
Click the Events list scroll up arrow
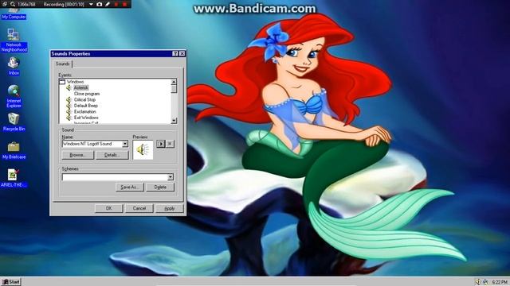174,82
